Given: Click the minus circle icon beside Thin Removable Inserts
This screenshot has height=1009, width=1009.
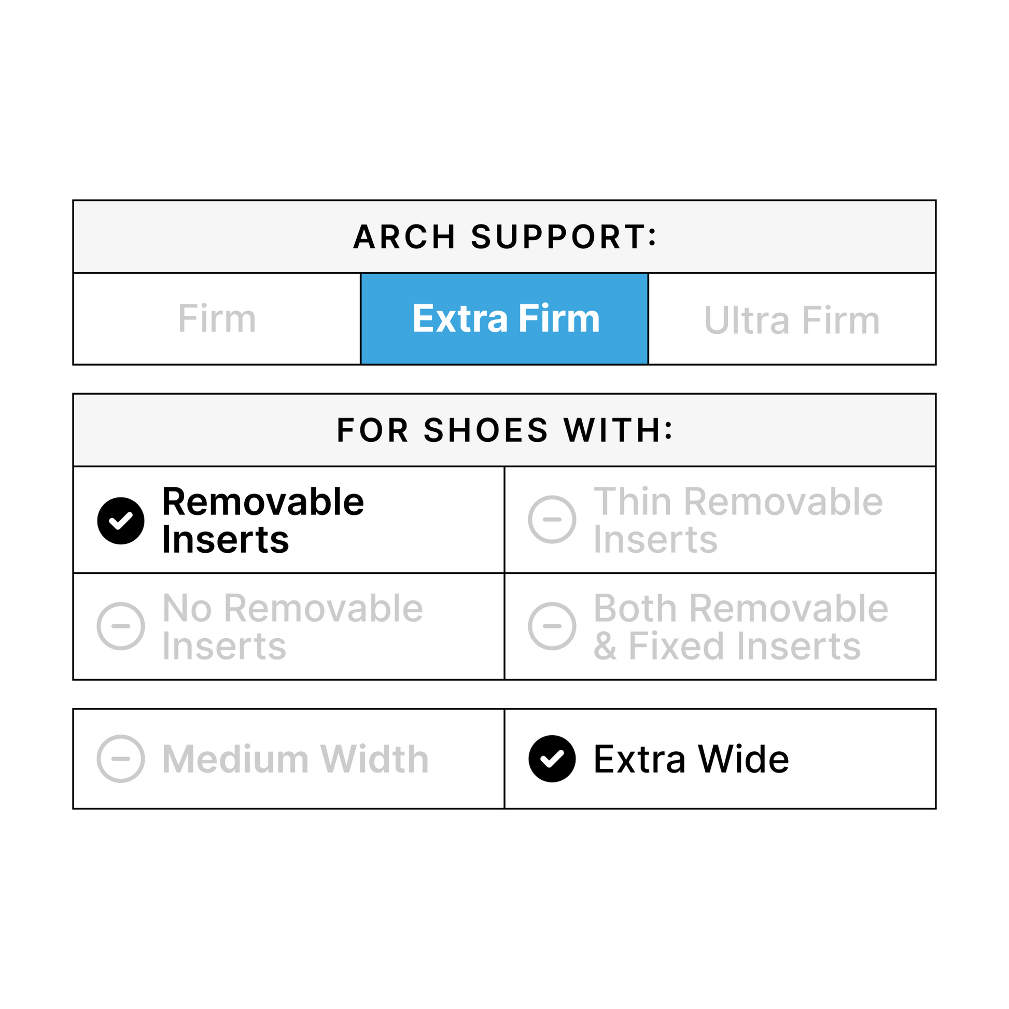Looking at the screenshot, I should (552, 520).
